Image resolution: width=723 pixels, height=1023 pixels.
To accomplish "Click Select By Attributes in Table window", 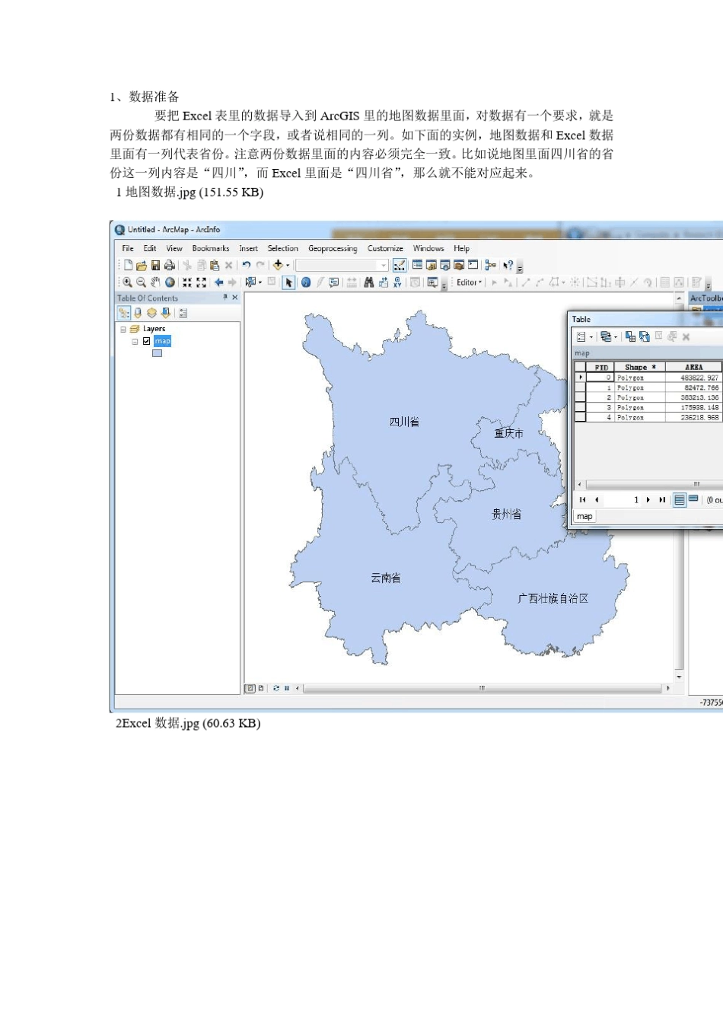I will click(630, 336).
